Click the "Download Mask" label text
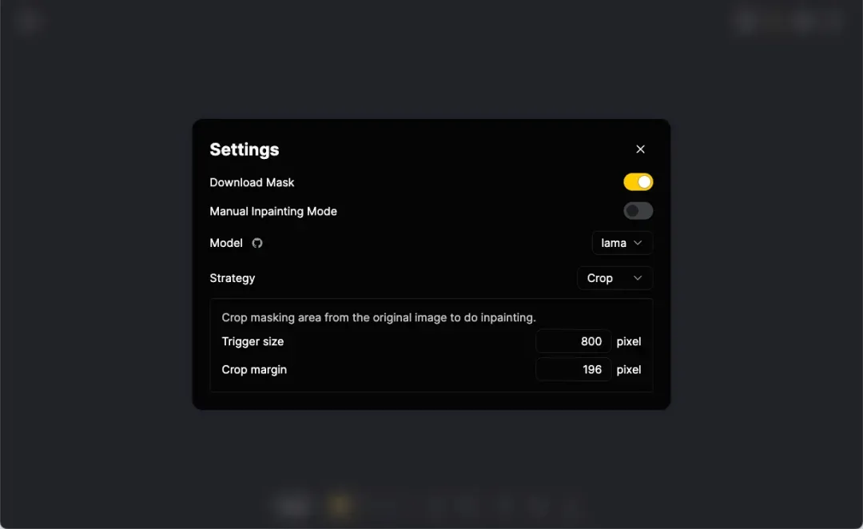This screenshot has height=529, width=863. coord(252,182)
